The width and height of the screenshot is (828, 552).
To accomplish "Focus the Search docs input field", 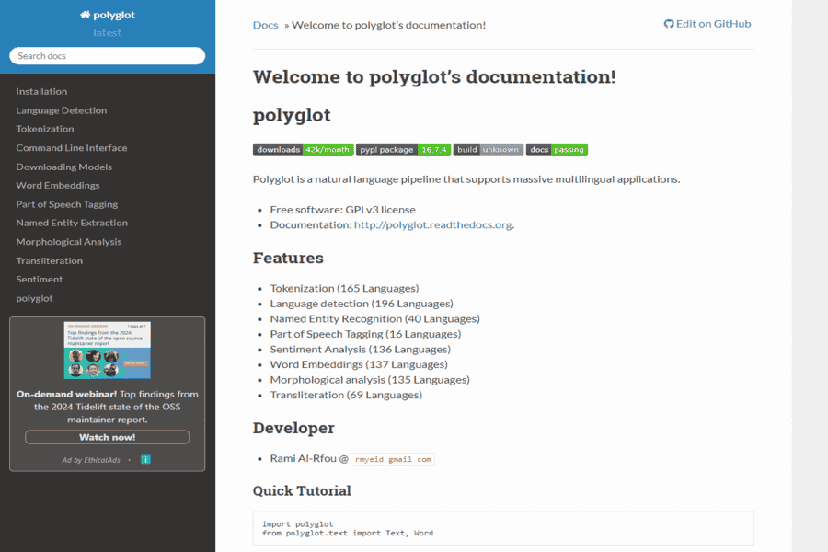I will [108, 56].
